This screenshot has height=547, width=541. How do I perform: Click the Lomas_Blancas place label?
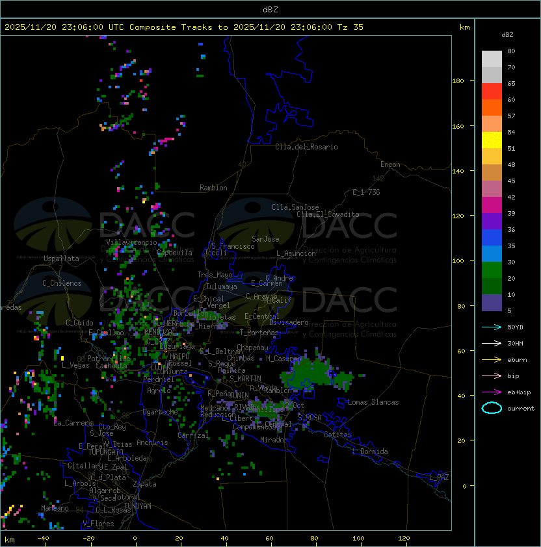click(373, 402)
